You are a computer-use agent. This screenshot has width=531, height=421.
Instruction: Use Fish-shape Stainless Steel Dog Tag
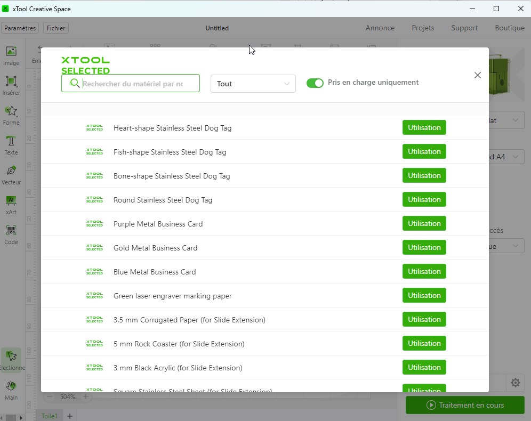coord(424,152)
